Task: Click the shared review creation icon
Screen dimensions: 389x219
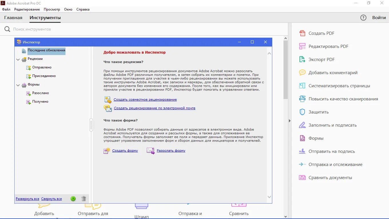Action: pos(108,100)
